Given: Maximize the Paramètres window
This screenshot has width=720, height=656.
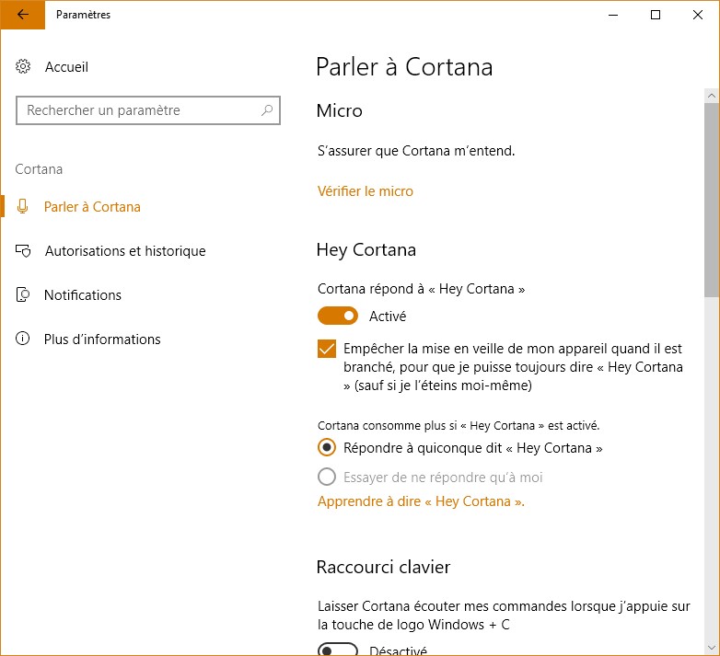Looking at the screenshot, I should tap(656, 15).
